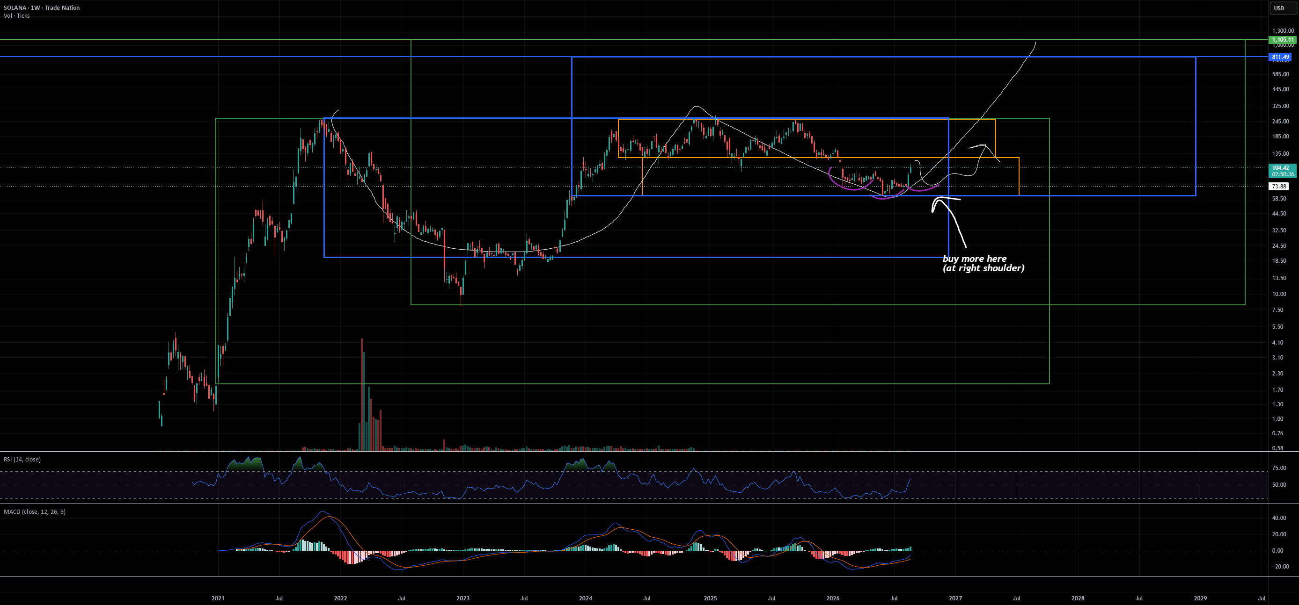The height and width of the screenshot is (605, 1299).
Task: Click the 40.00 level on the MACD scale
Action: [x=1279, y=518]
